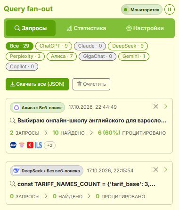Viewport: 179px width, 210px height.
Task: Click 6 (60%) ПРОЦИТИРОВАНО stat
Action: click(x=132, y=133)
